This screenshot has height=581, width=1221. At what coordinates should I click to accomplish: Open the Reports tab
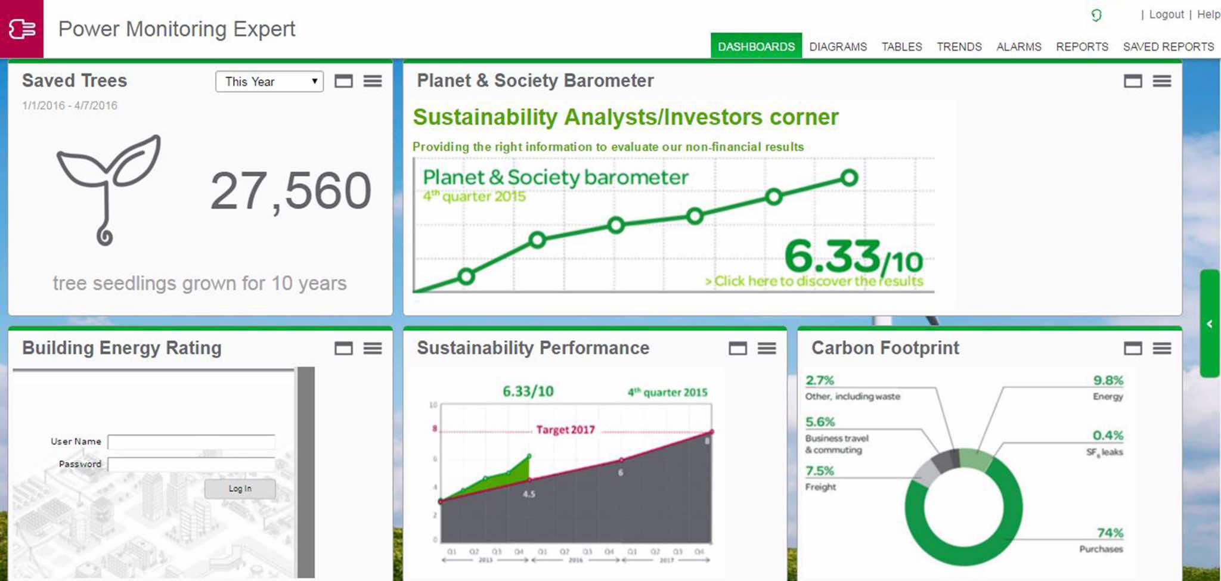click(x=1082, y=46)
